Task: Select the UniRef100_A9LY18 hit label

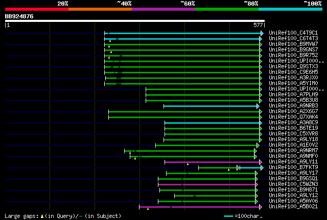Action: click(293, 140)
